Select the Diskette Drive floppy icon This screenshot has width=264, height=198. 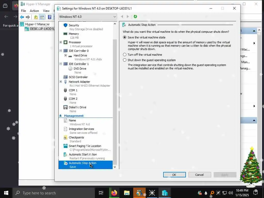pos(65,107)
